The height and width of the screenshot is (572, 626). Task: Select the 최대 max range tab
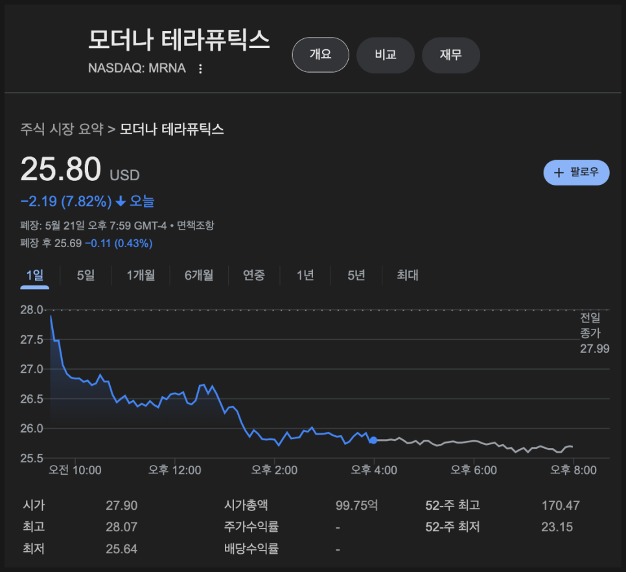407,275
